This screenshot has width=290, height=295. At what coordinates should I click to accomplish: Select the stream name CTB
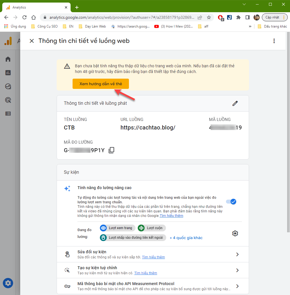(69, 127)
